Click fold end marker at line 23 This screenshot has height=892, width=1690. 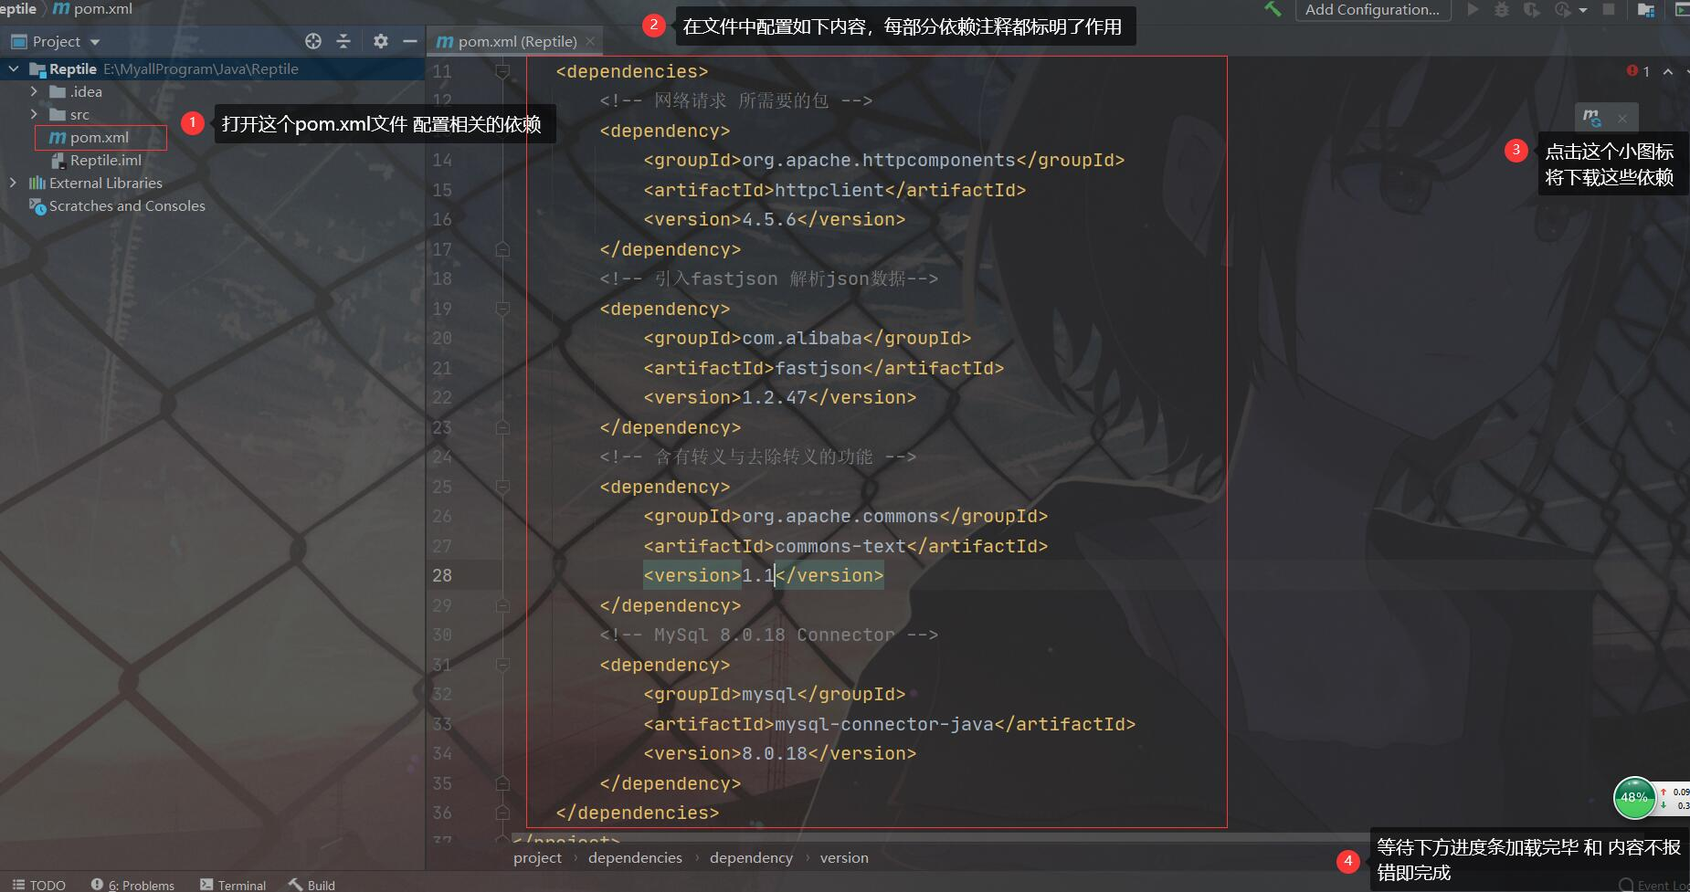502,427
